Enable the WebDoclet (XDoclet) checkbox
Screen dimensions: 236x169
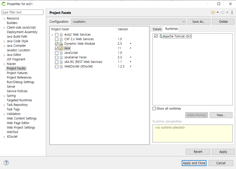point(57,66)
